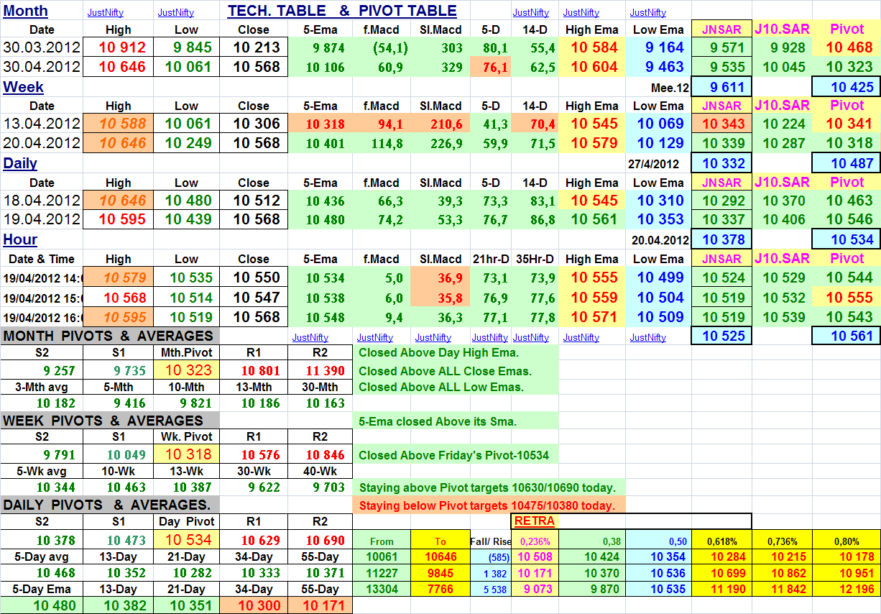Select the red underlined RETRA cell
The height and width of the screenshot is (614, 881).
point(535,521)
